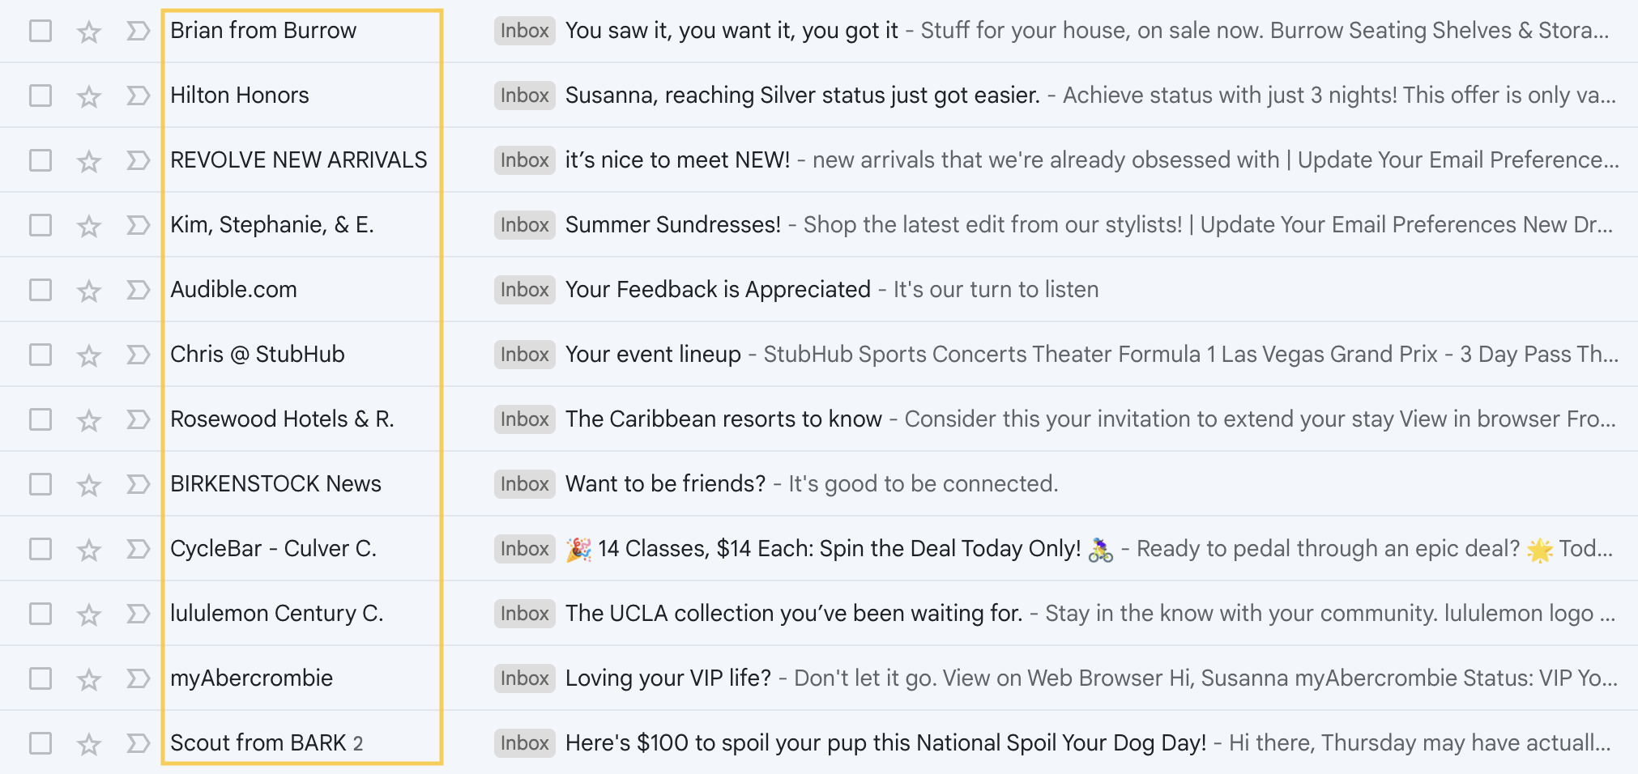Viewport: 1638px width, 774px height.
Task: Select the Audible.com email checkbox
Action: coord(41,290)
